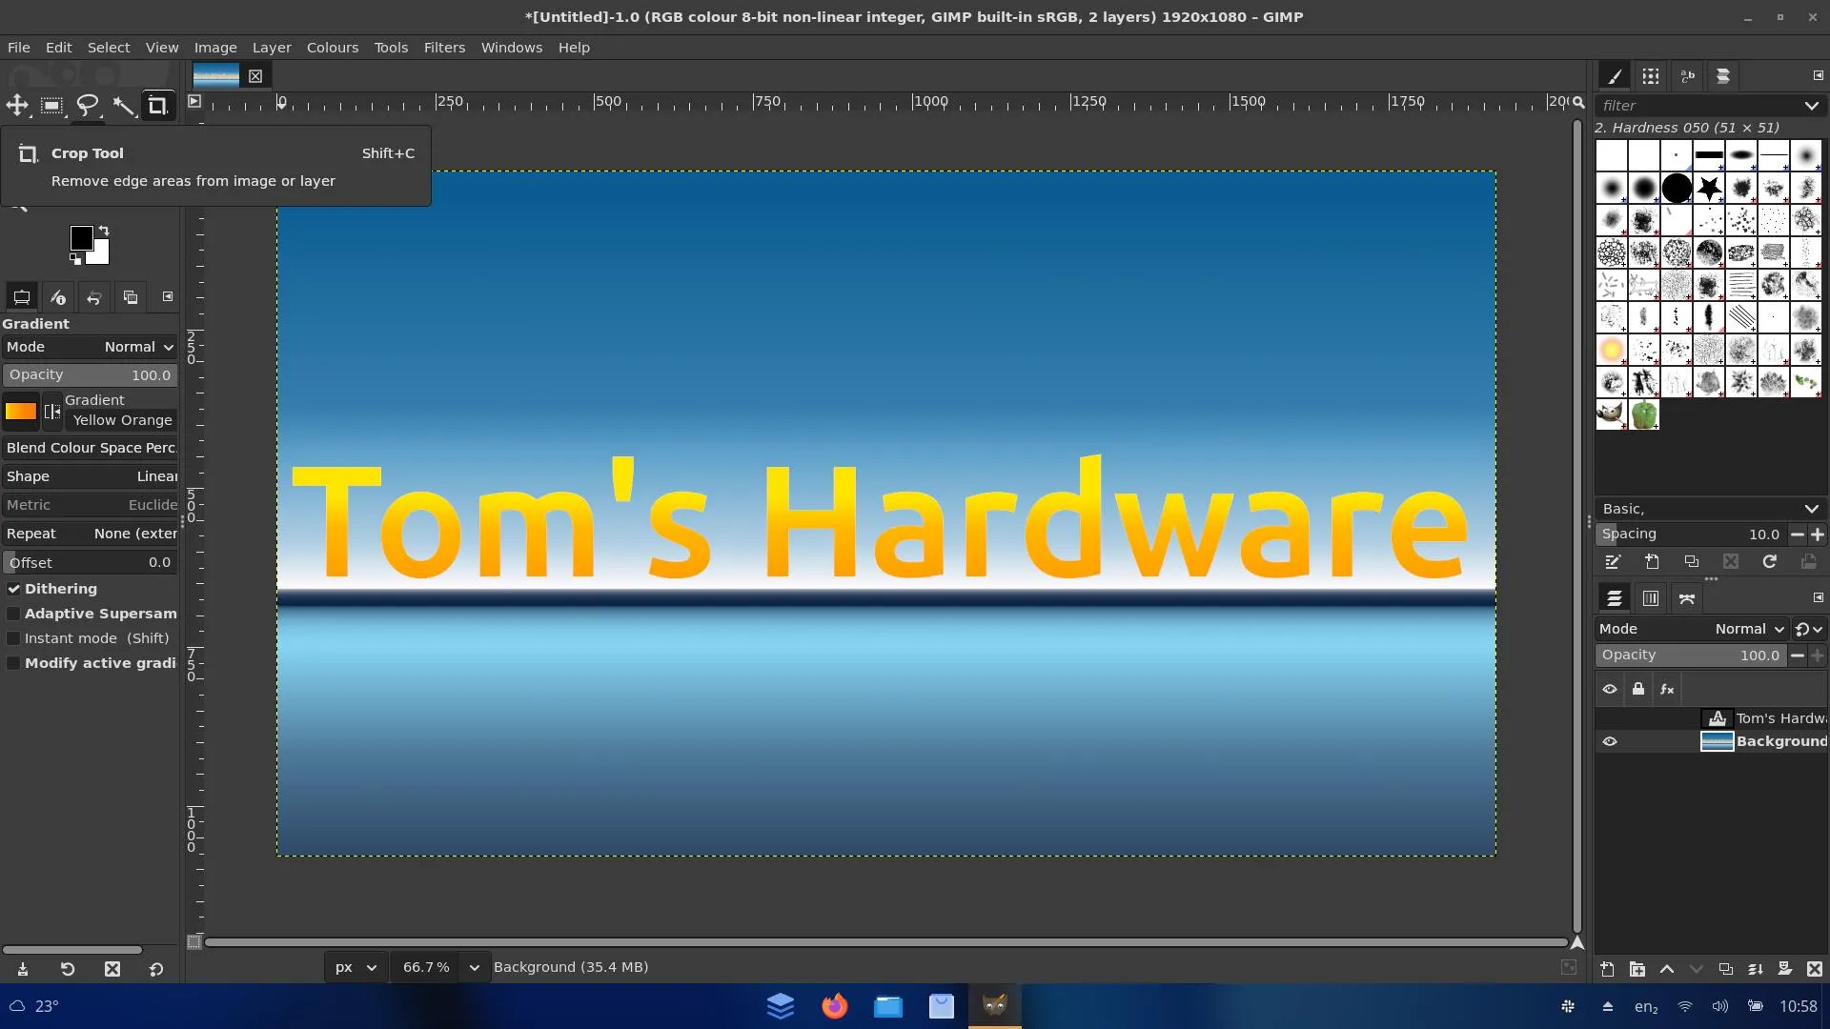Open Firefox from the taskbar
Screen dimensions: 1830x1029
tap(835, 1006)
